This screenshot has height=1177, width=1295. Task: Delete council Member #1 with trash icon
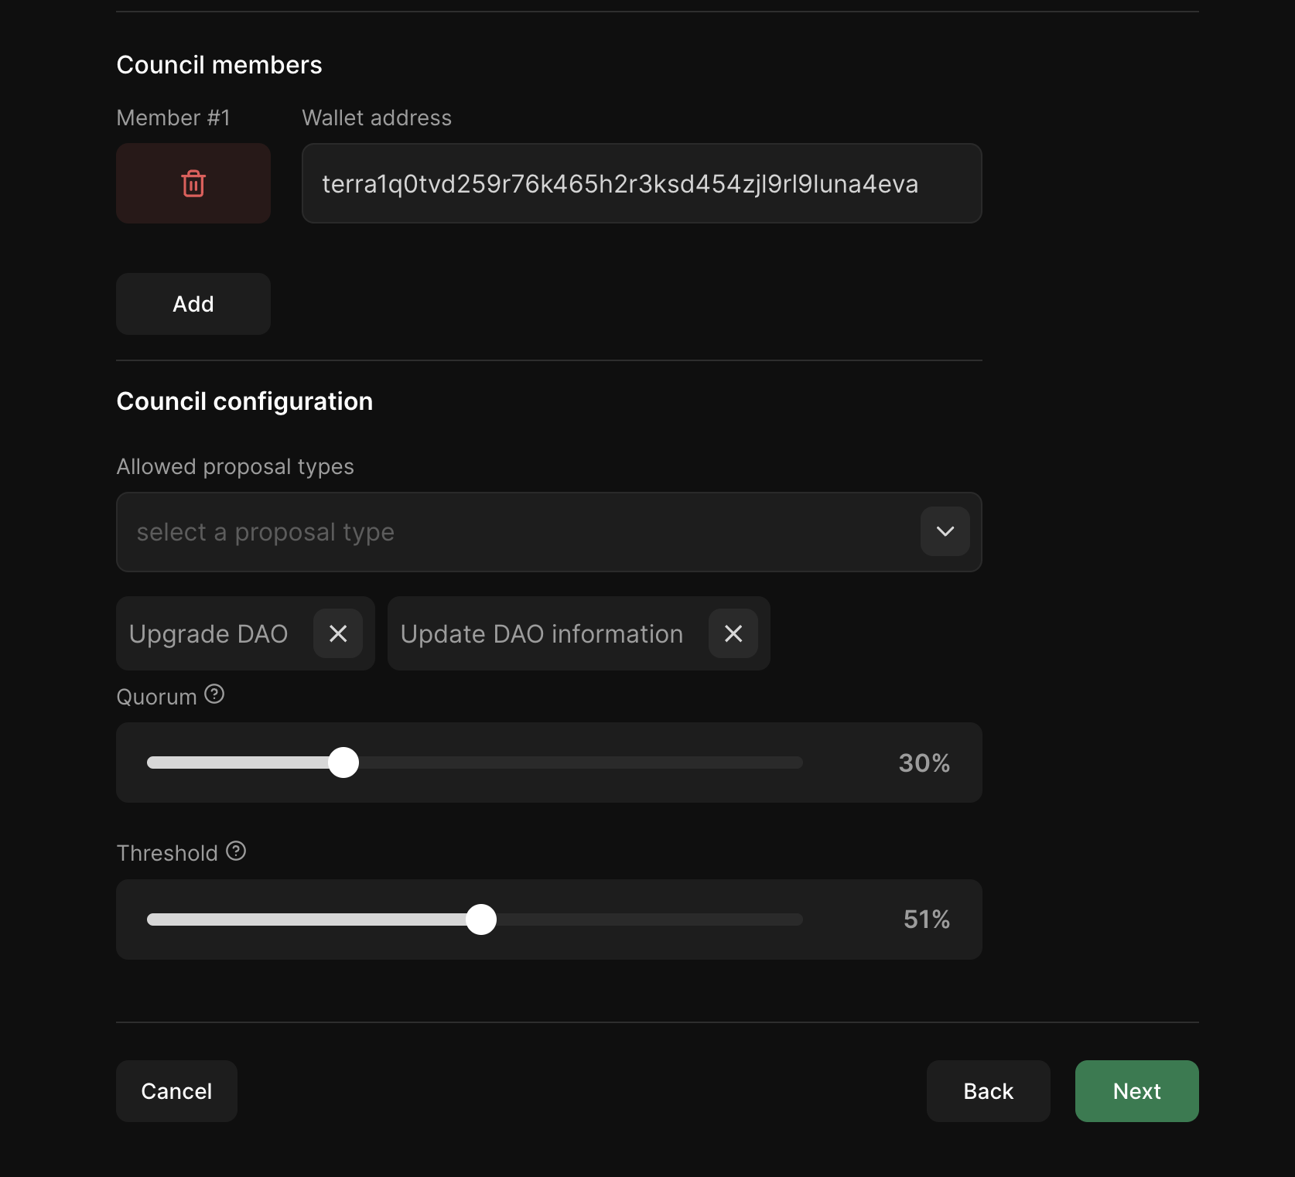[193, 183]
